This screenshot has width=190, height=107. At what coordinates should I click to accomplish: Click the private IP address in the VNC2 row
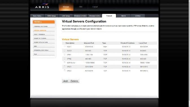[126, 71]
